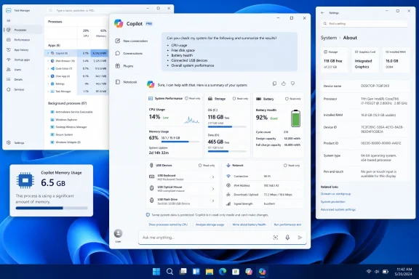Viewport: 419px width, 279px height.
Task: Click the thumbs up icon on Copilot's reply
Action: click(284, 84)
